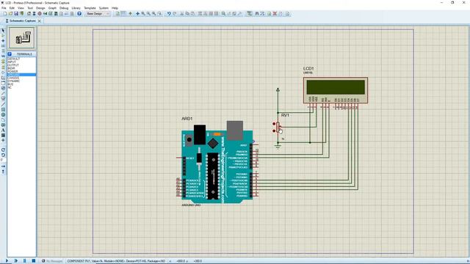
Task: Click the RV1 potentiometer component
Action: point(278,128)
